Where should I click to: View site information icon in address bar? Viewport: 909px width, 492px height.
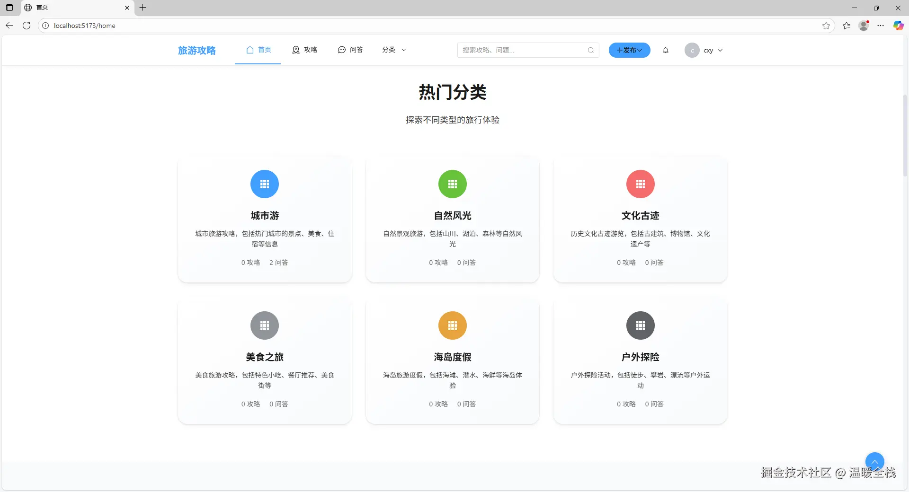[x=45, y=26]
